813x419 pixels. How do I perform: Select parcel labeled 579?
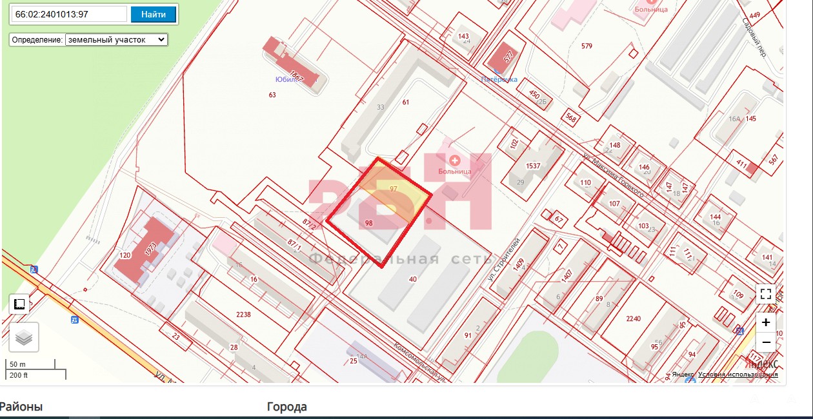pyautogui.click(x=587, y=46)
